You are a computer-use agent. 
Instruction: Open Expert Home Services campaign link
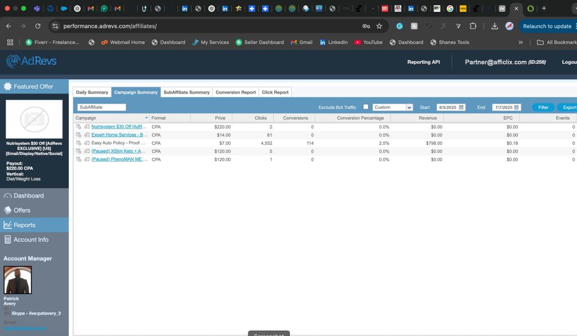click(x=119, y=135)
